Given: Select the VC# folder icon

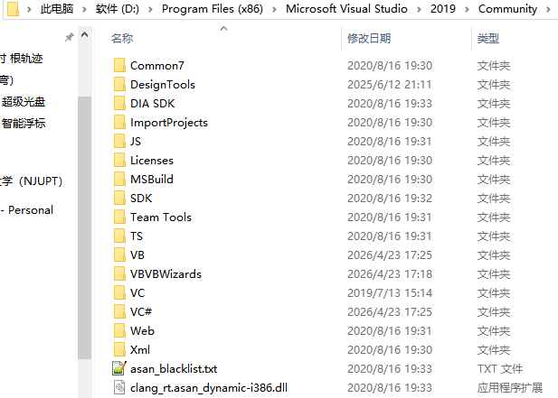Looking at the screenshot, I should coord(119,311).
